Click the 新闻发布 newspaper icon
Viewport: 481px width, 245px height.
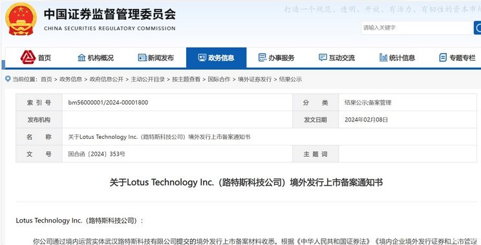pos(142,58)
